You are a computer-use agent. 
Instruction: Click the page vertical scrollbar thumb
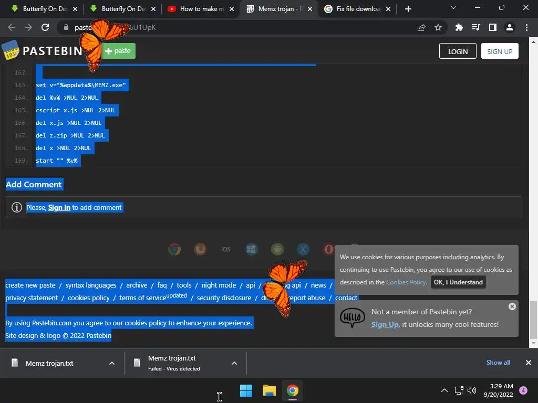tap(533, 320)
